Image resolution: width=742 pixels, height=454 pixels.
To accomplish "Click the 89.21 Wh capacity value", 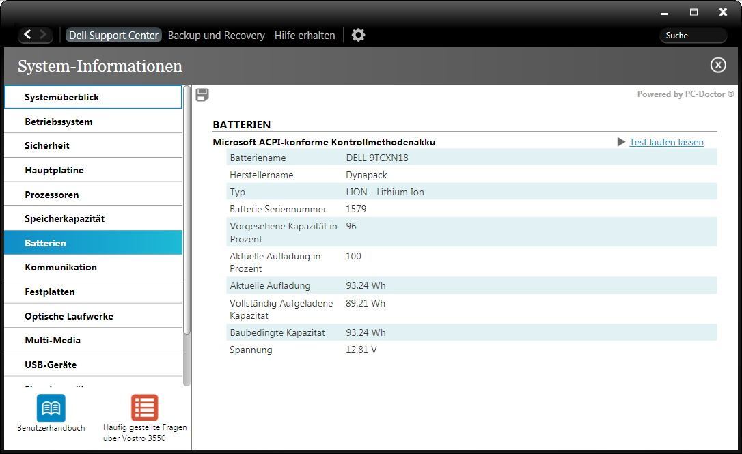I will [366, 303].
